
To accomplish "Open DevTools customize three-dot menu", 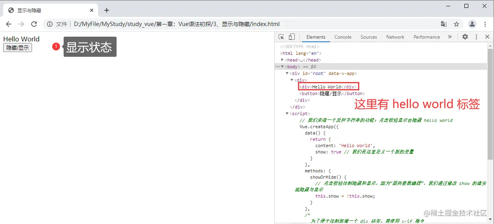I will [x=477, y=37].
